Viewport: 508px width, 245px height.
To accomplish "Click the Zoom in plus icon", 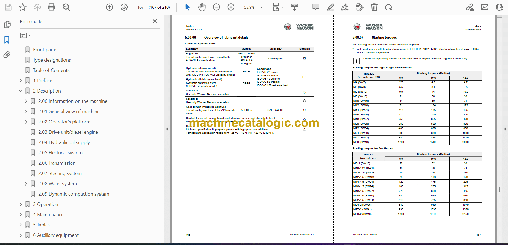I will 231,7.
